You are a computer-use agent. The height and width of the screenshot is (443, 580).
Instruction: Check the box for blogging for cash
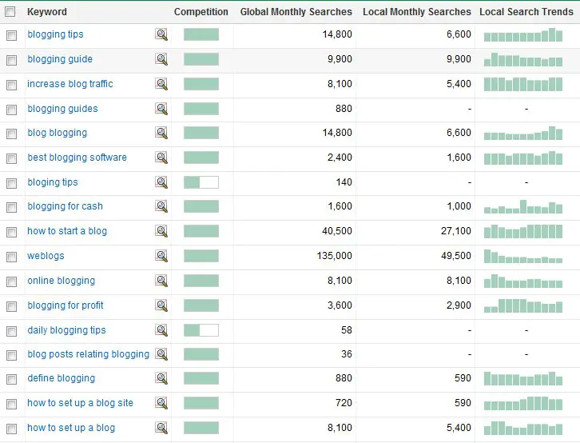[x=11, y=207]
